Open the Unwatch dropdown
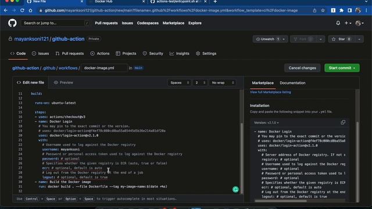372x209 pixels. (x=270, y=39)
